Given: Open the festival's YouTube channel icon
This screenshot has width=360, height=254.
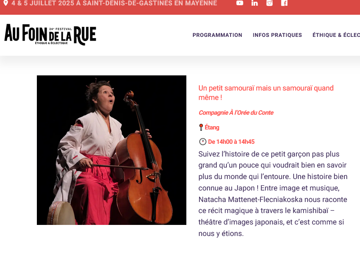Looking at the screenshot, I should [x=240, y=3].
